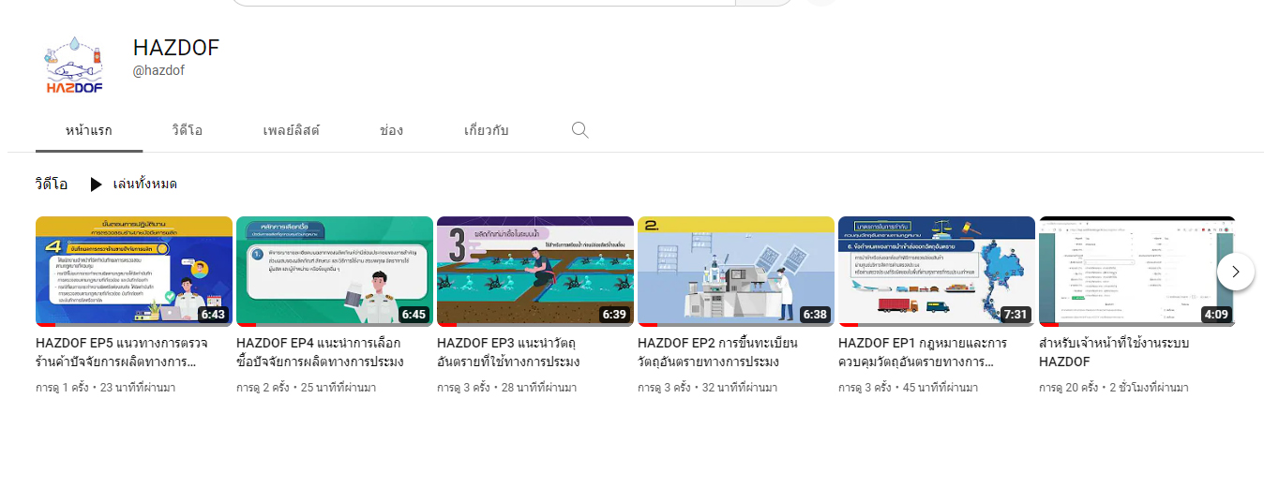Open the HAZDOF EP3 video thumbnail

535,272
